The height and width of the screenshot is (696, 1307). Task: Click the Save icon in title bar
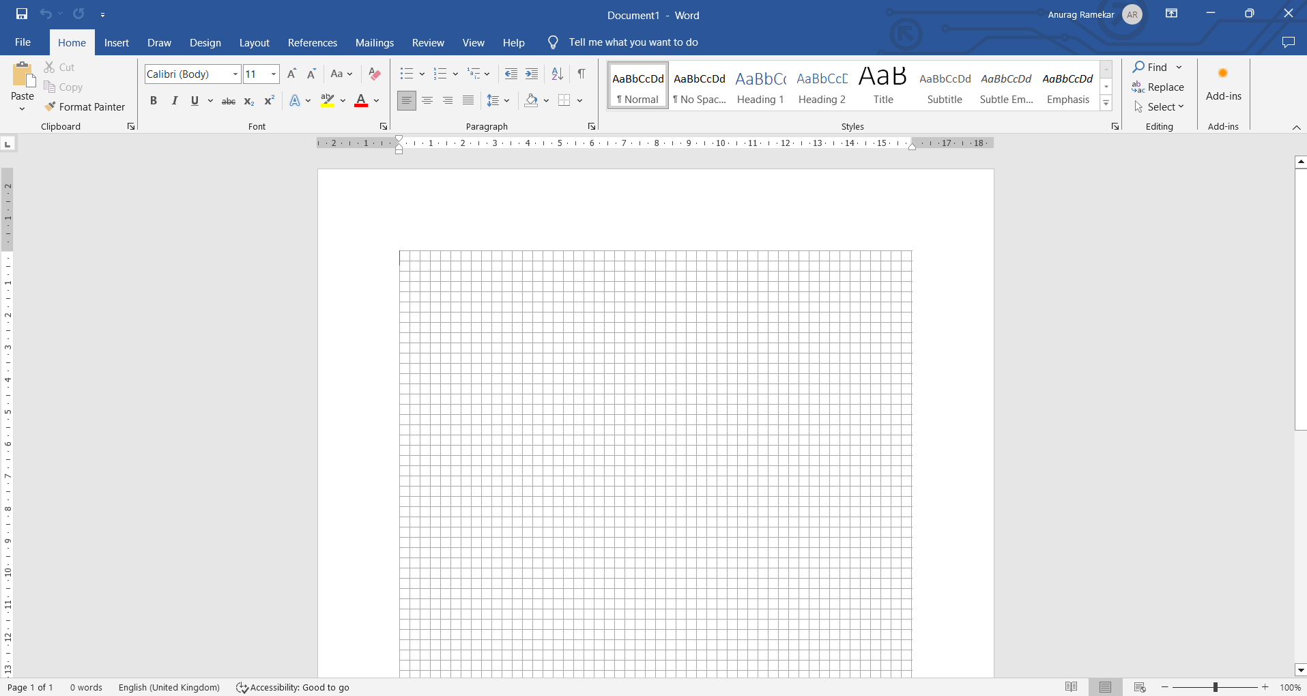[x=22, y=14]
